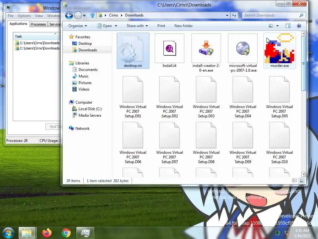The image size is (318, 239).
Task: Select Windows Virtual PC 2007 Setup.D02 file
Action: [x=170, y=97]
